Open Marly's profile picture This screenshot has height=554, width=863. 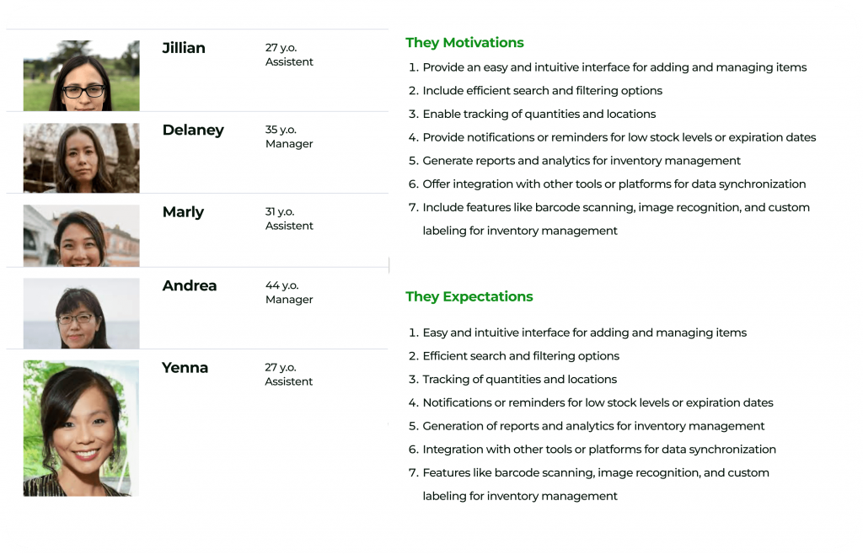click(x=81, y=235)
